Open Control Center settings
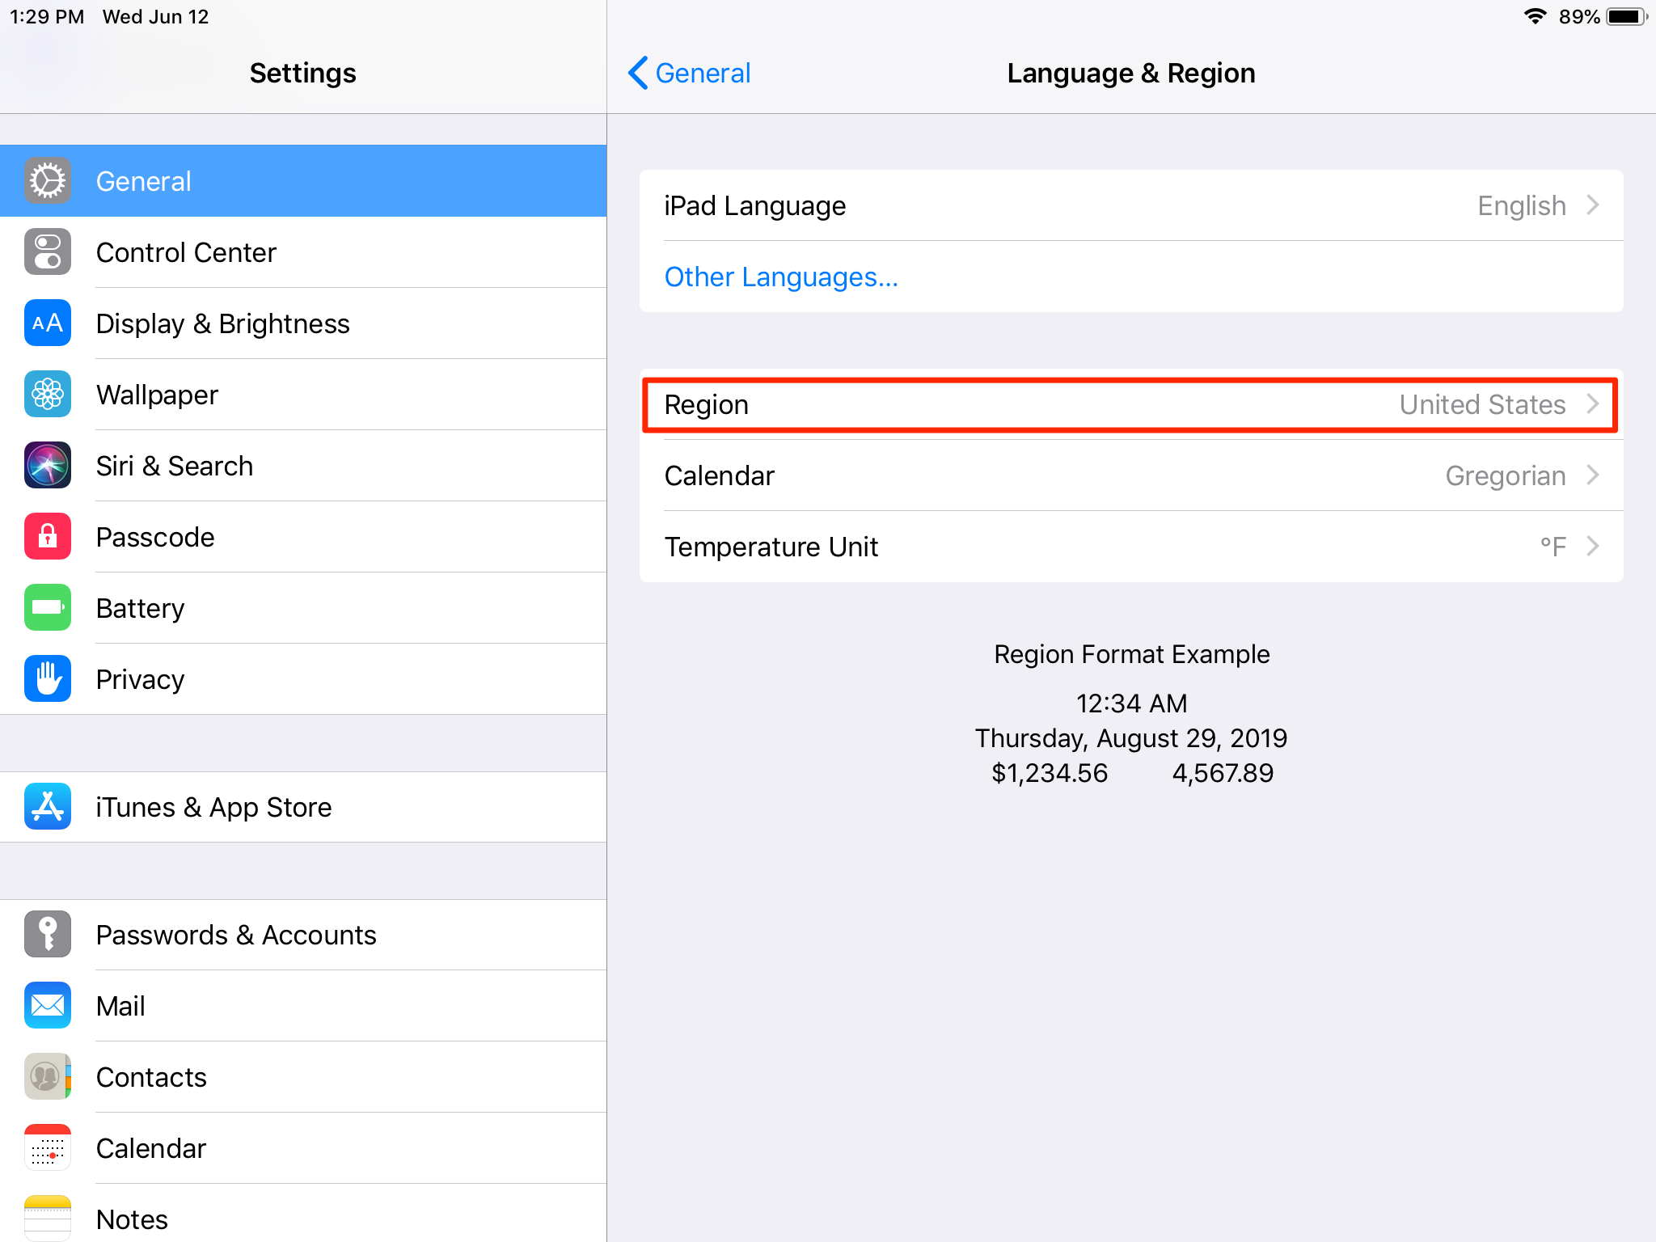The image size is (1656, 1242). [303, 252]
